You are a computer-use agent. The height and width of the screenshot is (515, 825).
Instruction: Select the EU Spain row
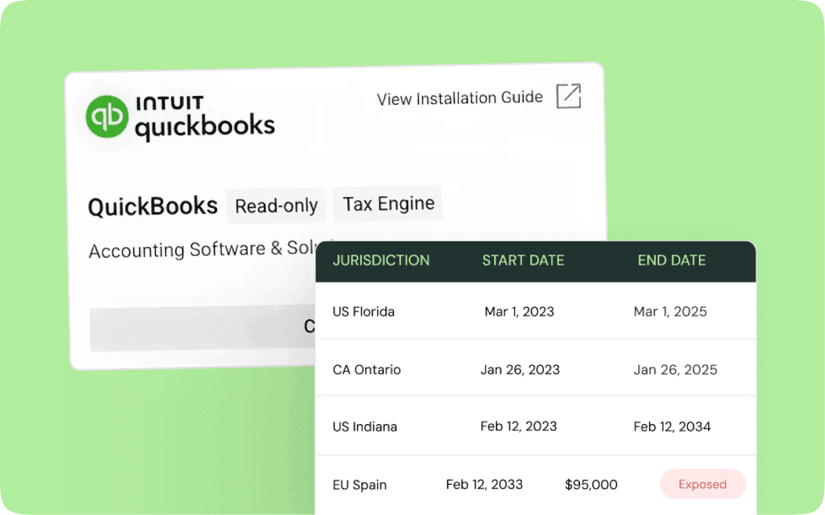pos(535,485)
